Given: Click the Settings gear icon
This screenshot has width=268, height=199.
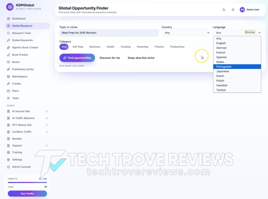Looking at the screenshot, I should (x=8, y=160).
